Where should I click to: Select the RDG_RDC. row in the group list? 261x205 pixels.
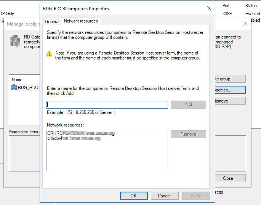click(x=25, y=87)
